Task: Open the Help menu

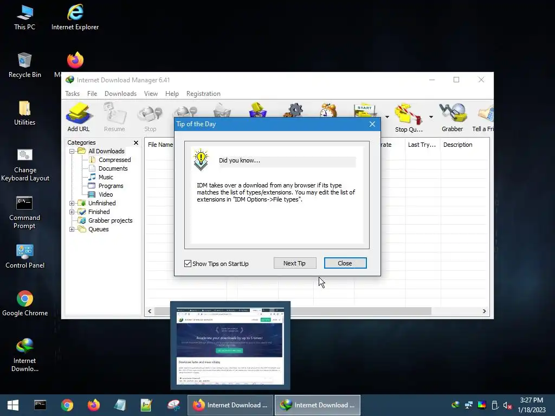Action: pos(172,94)
